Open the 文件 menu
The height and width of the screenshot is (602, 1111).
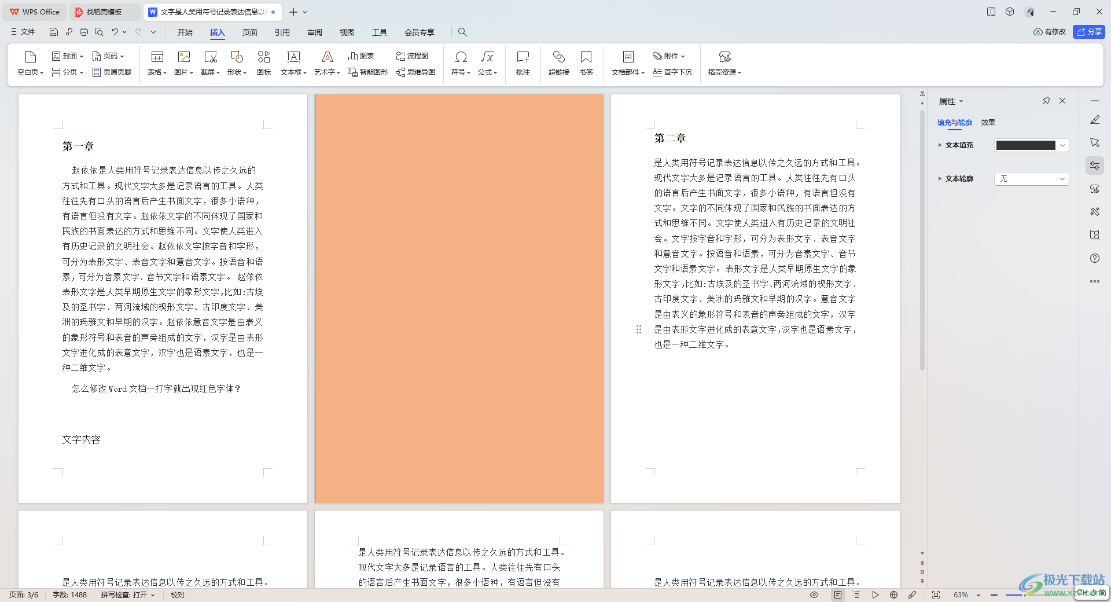(x=23, y=32)
